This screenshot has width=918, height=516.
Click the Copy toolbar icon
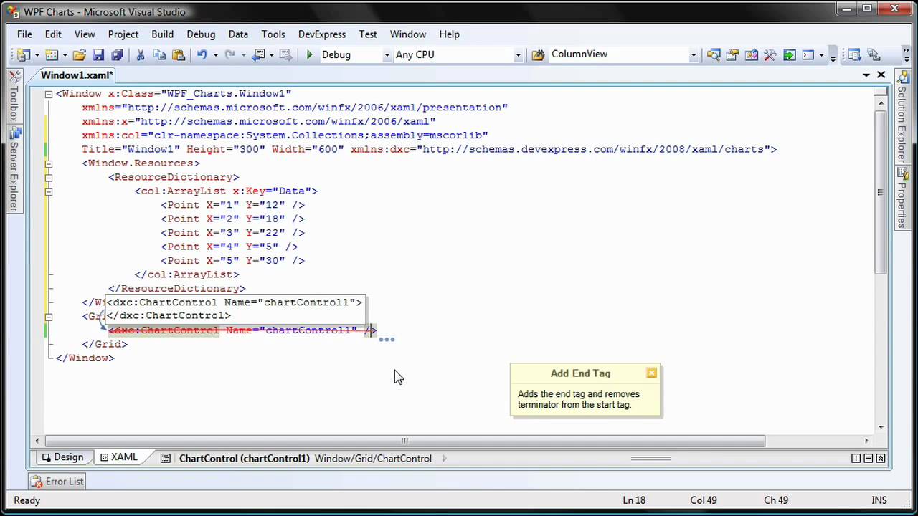point(159,54)
